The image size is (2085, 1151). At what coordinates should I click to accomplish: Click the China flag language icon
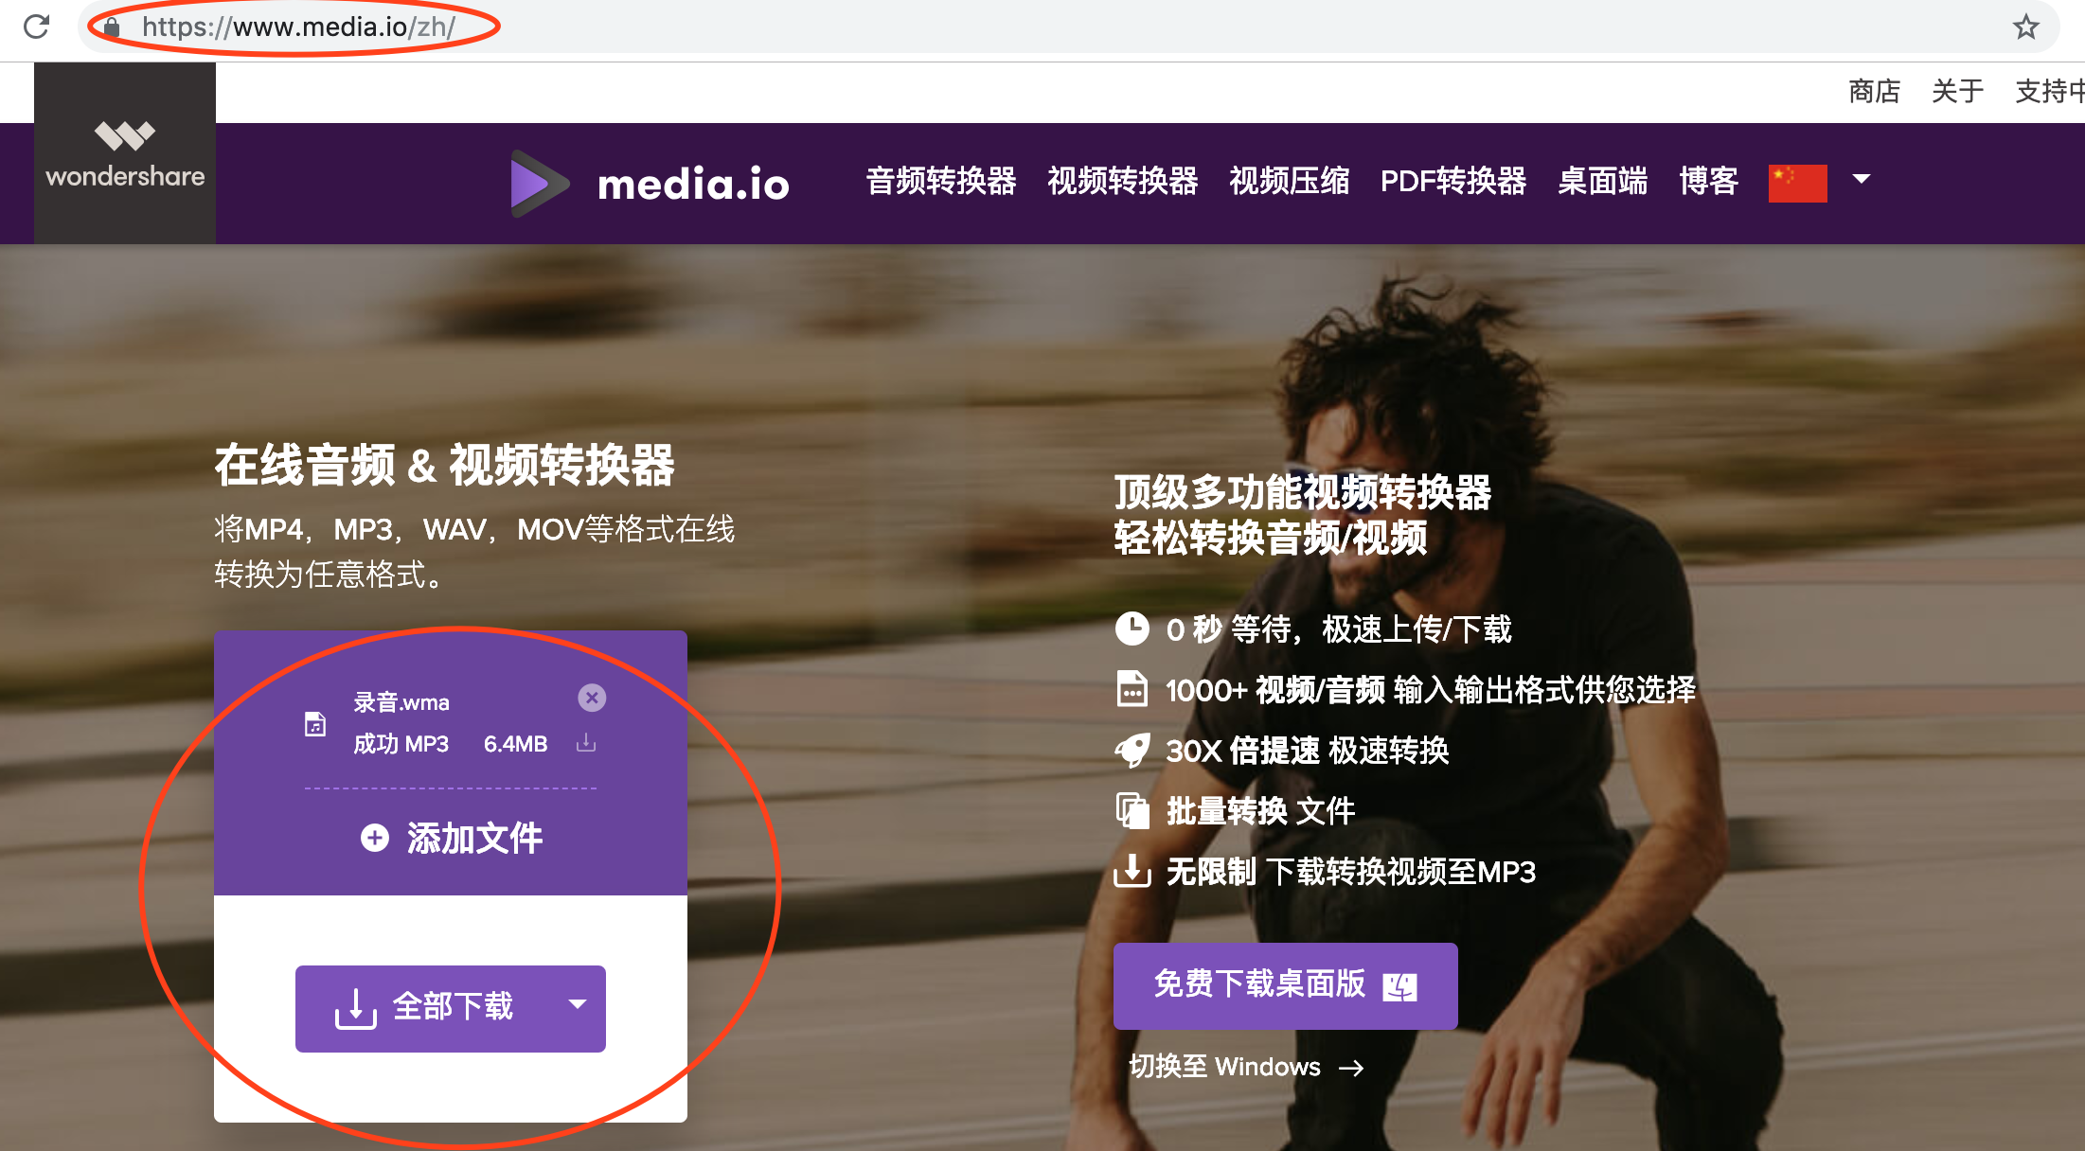1797,182
